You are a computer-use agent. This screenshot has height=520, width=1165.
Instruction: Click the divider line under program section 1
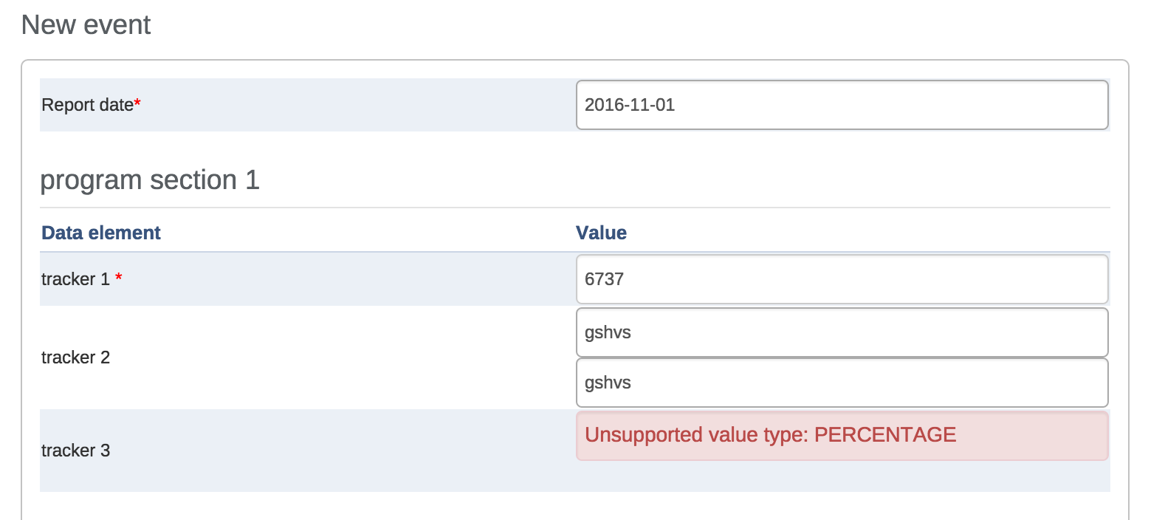574,208
